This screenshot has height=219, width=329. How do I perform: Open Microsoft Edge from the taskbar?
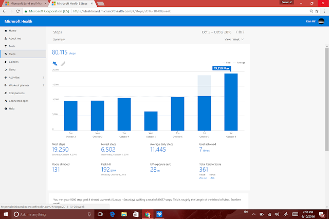(x=112, y=214)
